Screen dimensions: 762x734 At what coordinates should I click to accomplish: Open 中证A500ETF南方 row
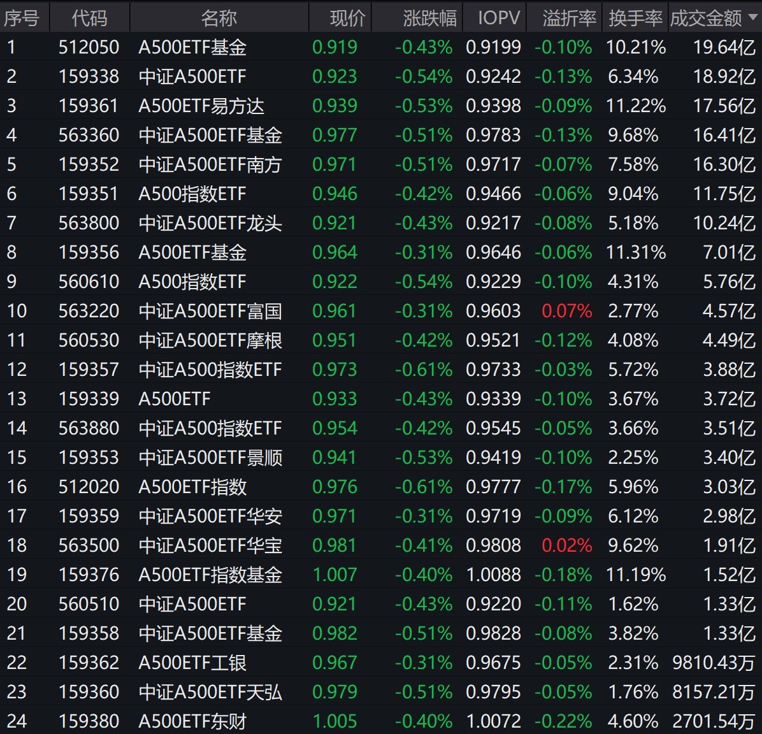(381, 164)
